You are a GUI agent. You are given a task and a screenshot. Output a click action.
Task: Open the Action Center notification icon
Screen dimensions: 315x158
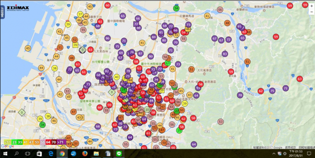click(309, 154)
